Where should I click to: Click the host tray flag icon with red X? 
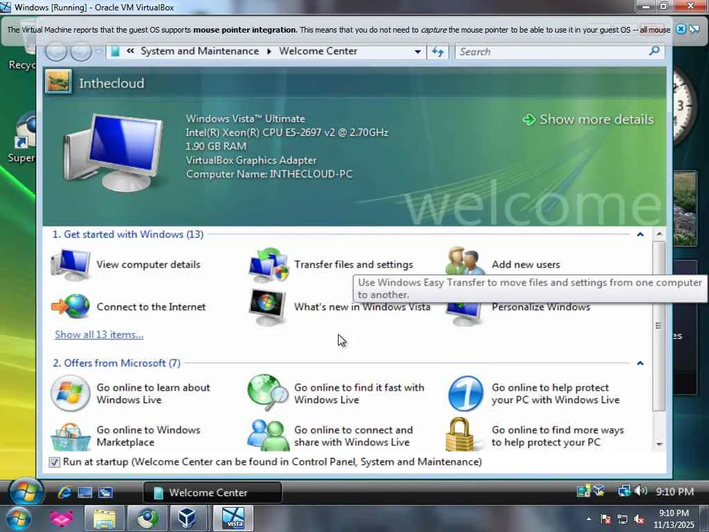pyautogui.click(x=606, y=520)
